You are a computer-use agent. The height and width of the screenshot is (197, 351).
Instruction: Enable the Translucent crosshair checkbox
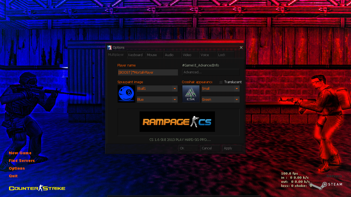coord(220,82)
